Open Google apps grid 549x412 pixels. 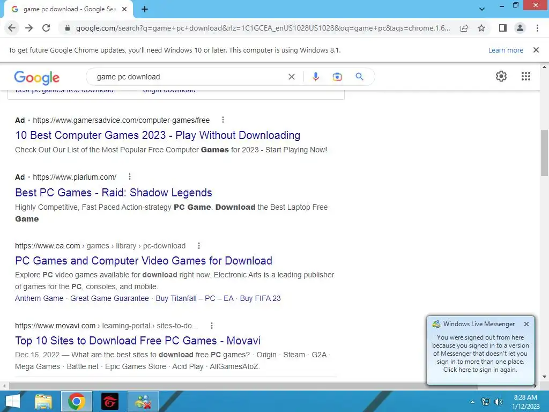[526, 76]
